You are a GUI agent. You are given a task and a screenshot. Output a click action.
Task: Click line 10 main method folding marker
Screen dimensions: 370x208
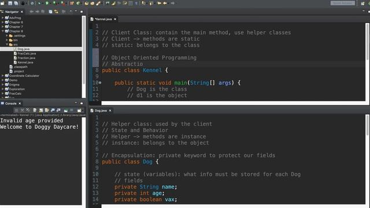click(100, 83)
